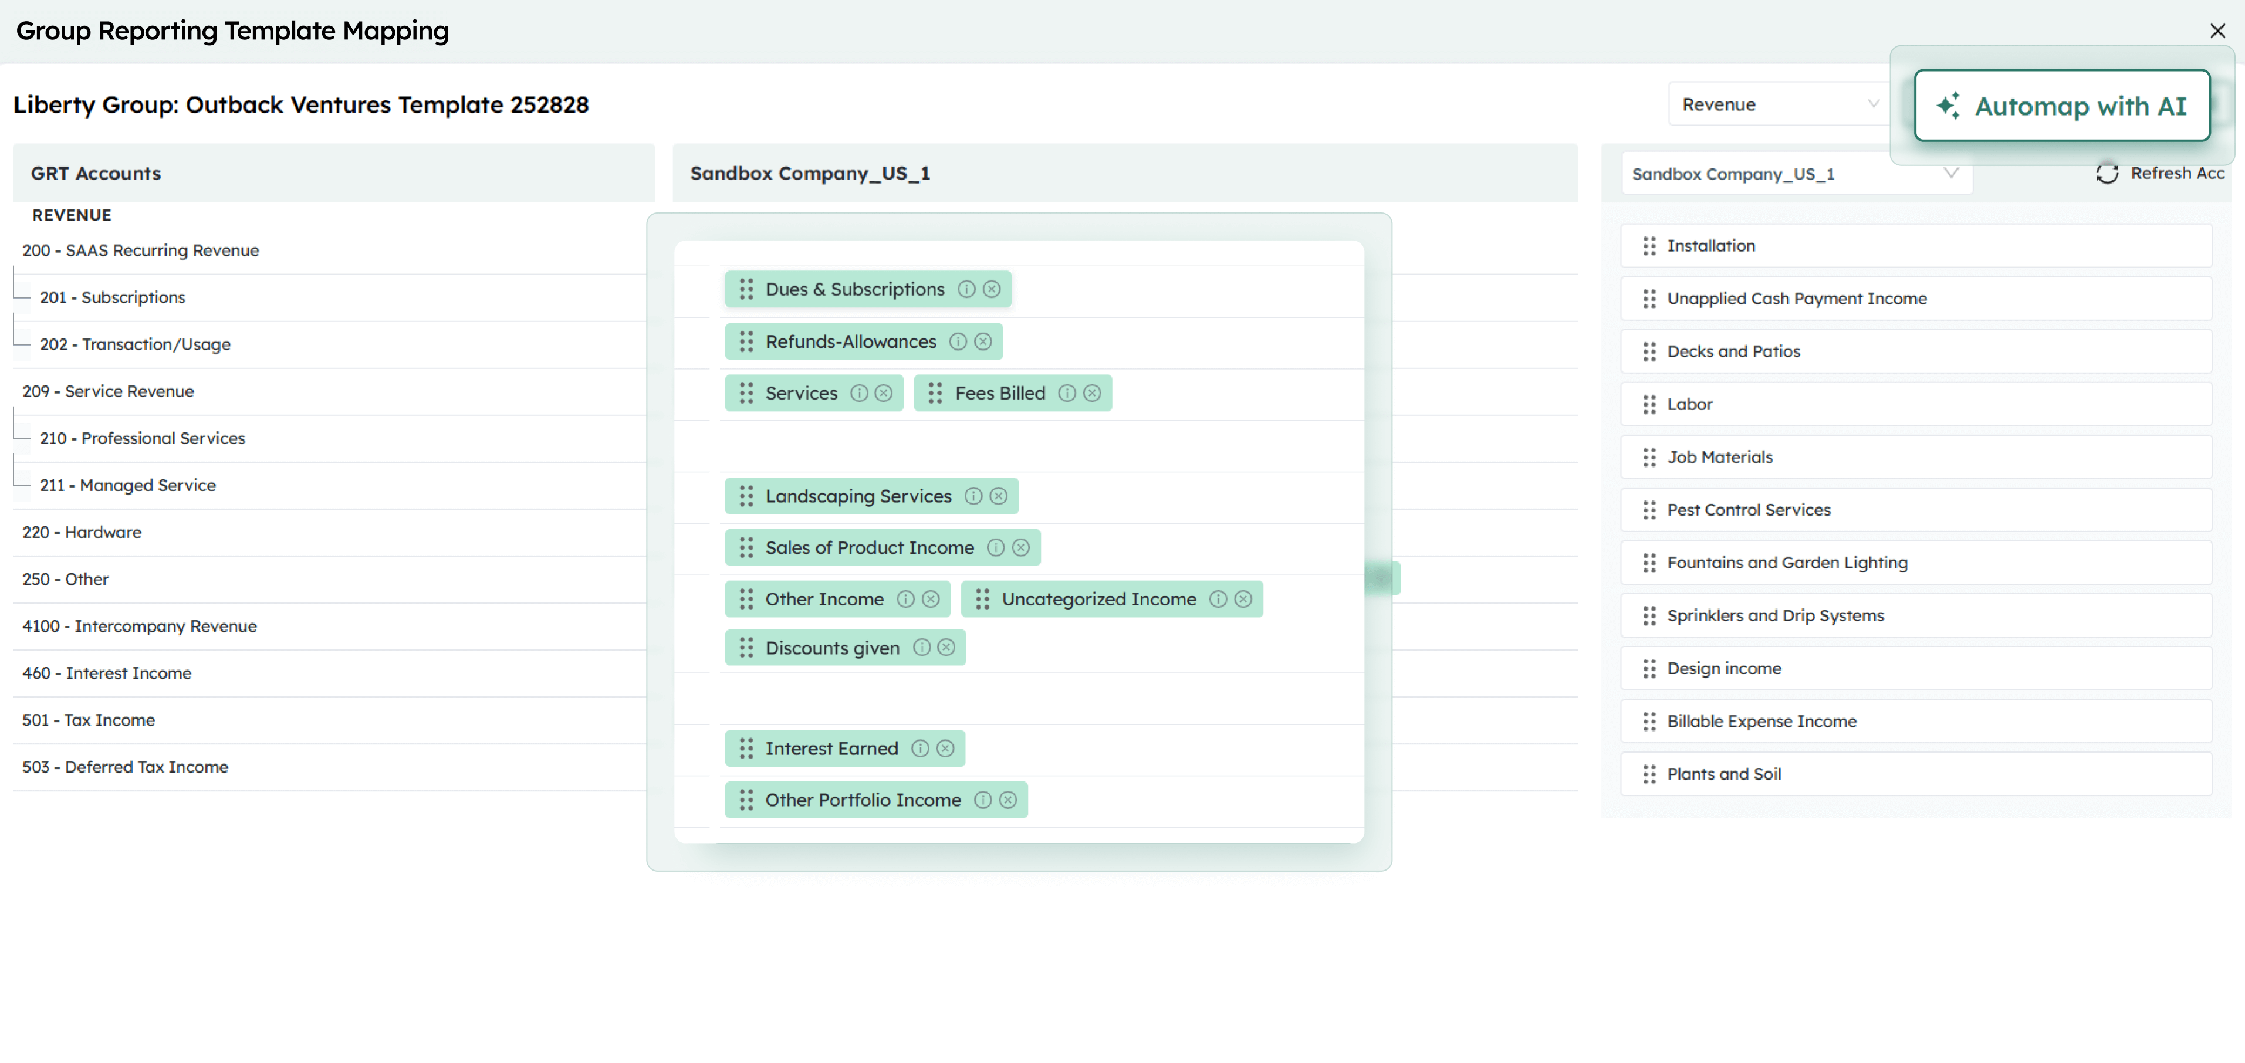Click Automap with AI button
Viewport: 2245px width, 1063px height.
point(2062,106)
